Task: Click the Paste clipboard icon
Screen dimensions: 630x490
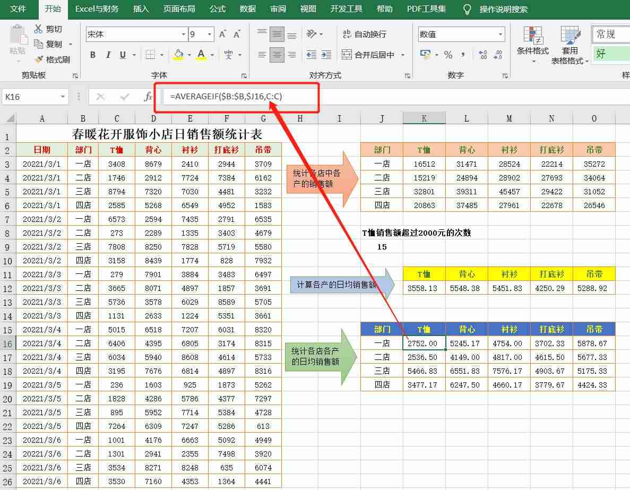Action: 18,36
